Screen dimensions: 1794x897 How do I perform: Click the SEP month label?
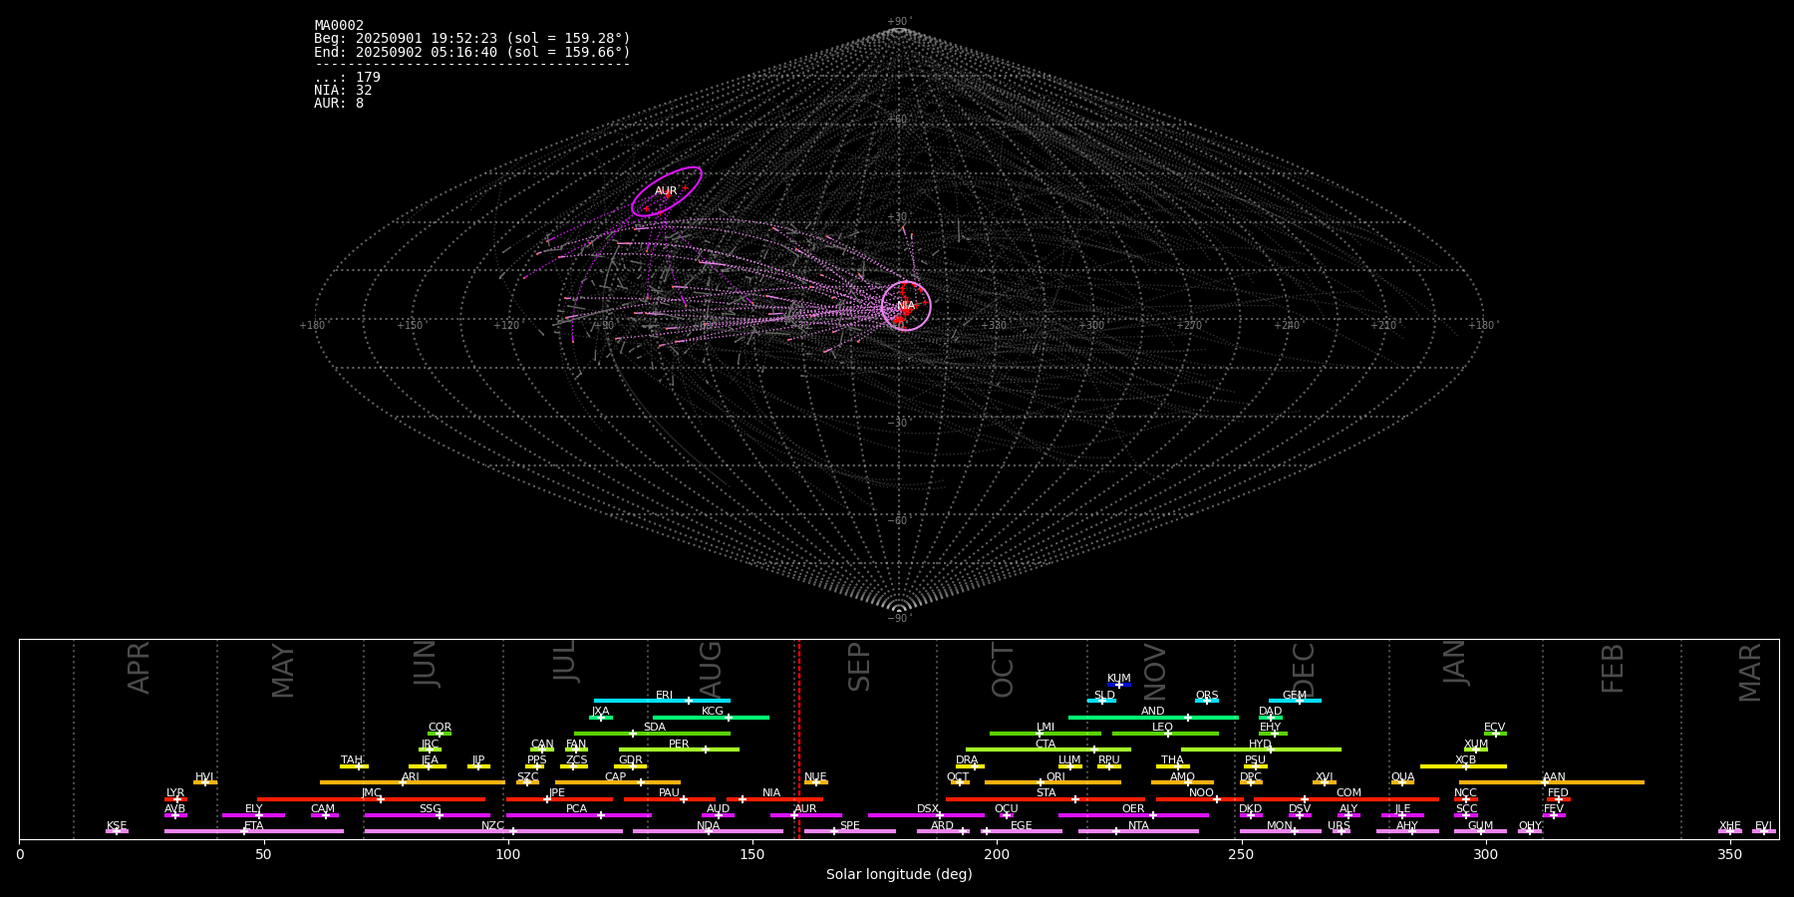[859, 667]
